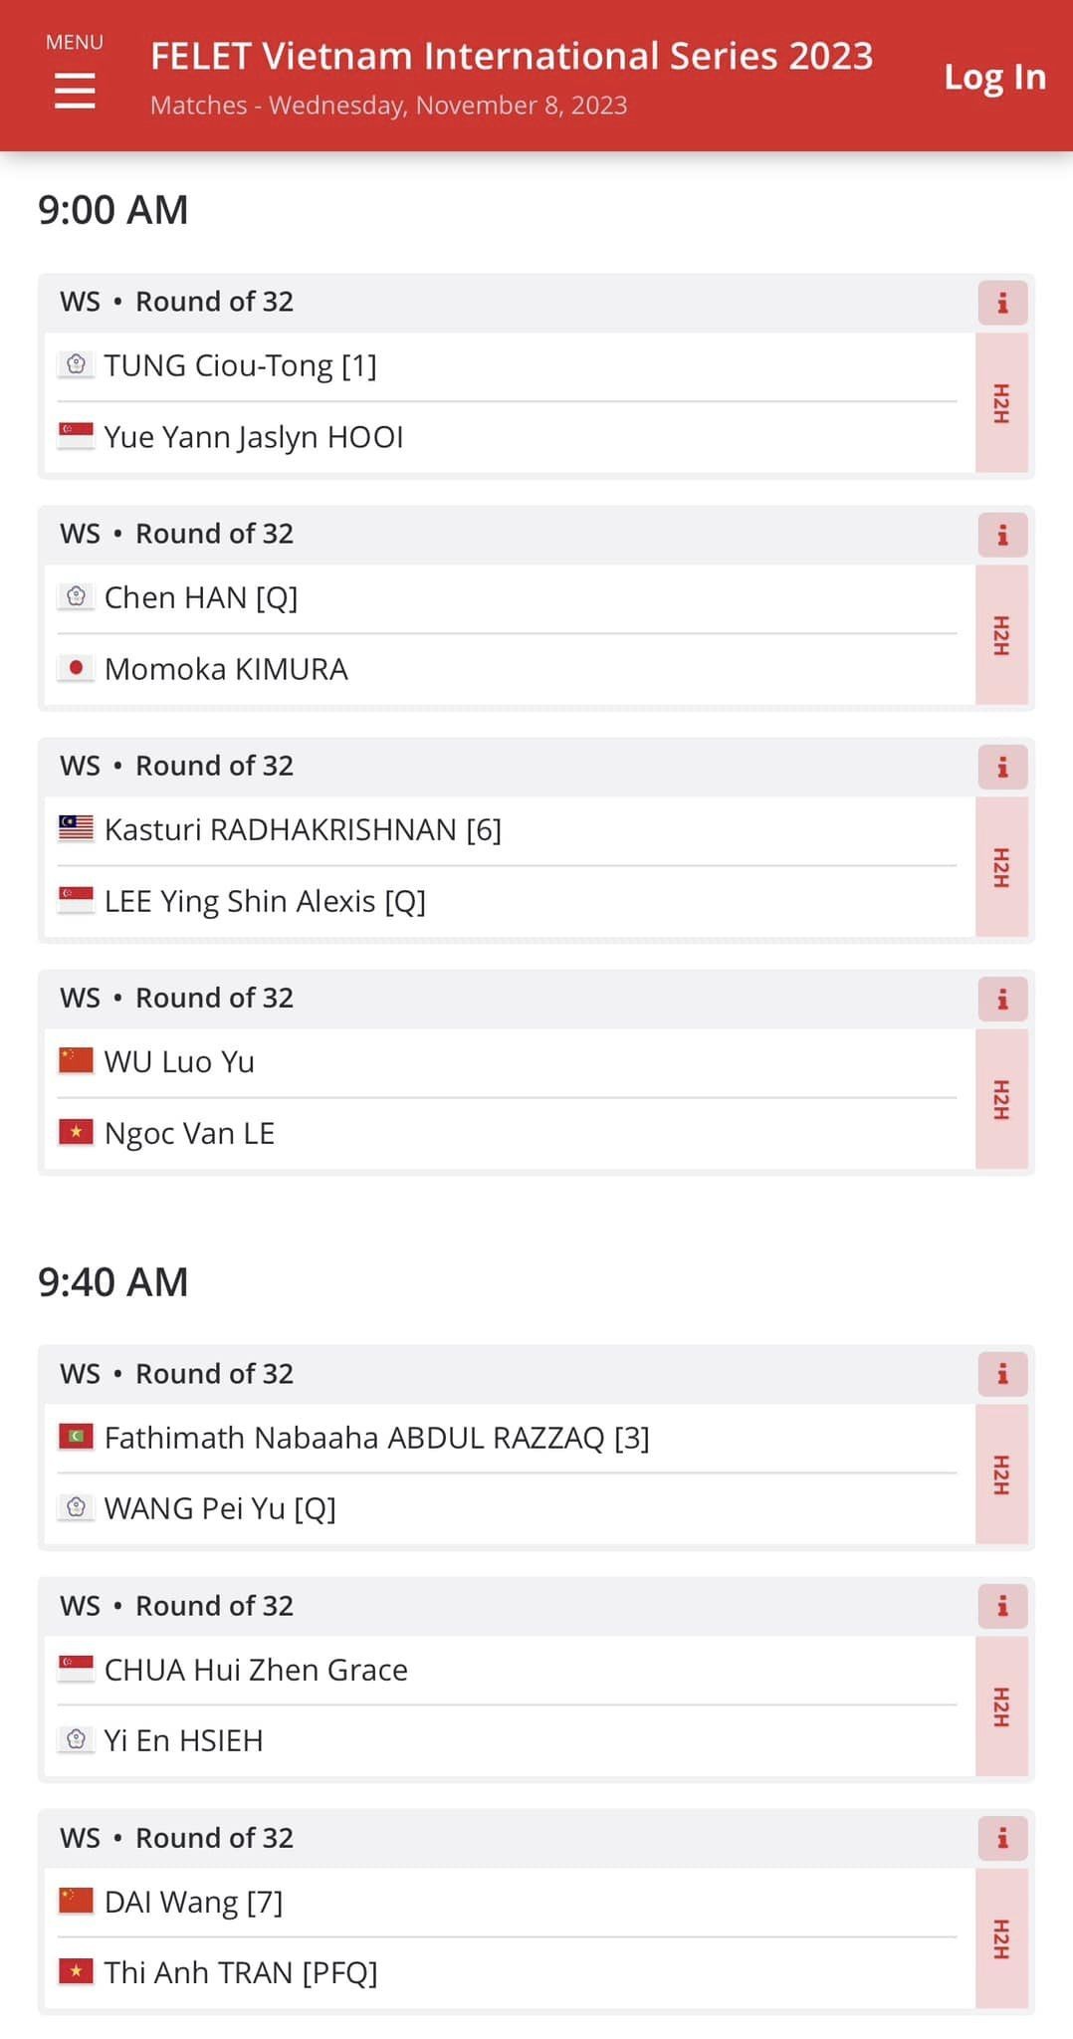
Task: View H2H for CHUA vs HSIEH match
Action: click(1001, 1706)
